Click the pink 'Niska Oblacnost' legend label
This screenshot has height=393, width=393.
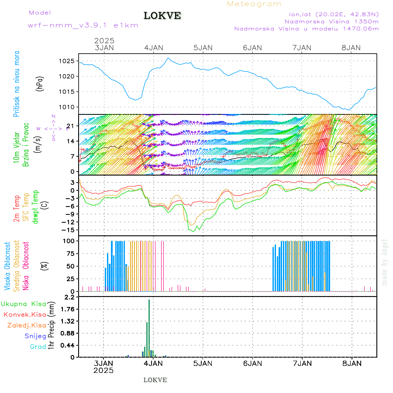pyautogui.click(x=26, y=266)
